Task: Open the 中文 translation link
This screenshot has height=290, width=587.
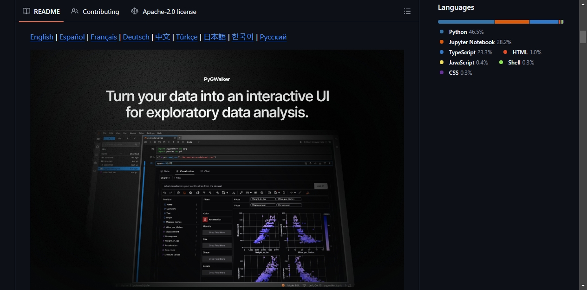Action: tap(163, 37)
